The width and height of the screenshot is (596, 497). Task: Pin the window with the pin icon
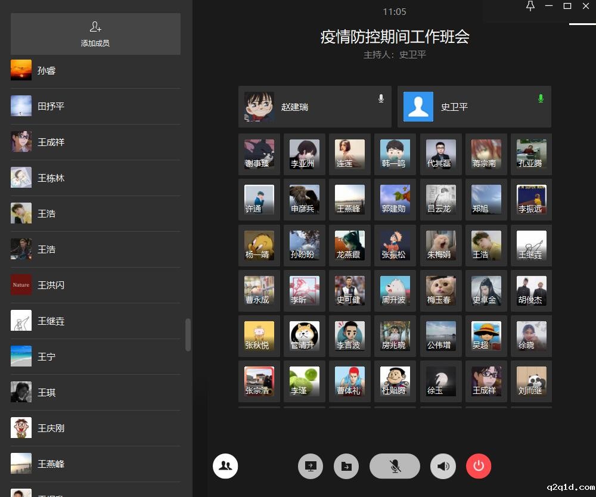click(x=530, y=6)
